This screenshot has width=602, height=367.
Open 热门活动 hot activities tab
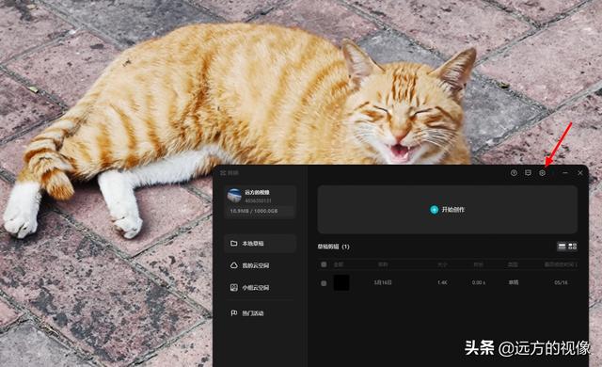(x=261, y=313)
